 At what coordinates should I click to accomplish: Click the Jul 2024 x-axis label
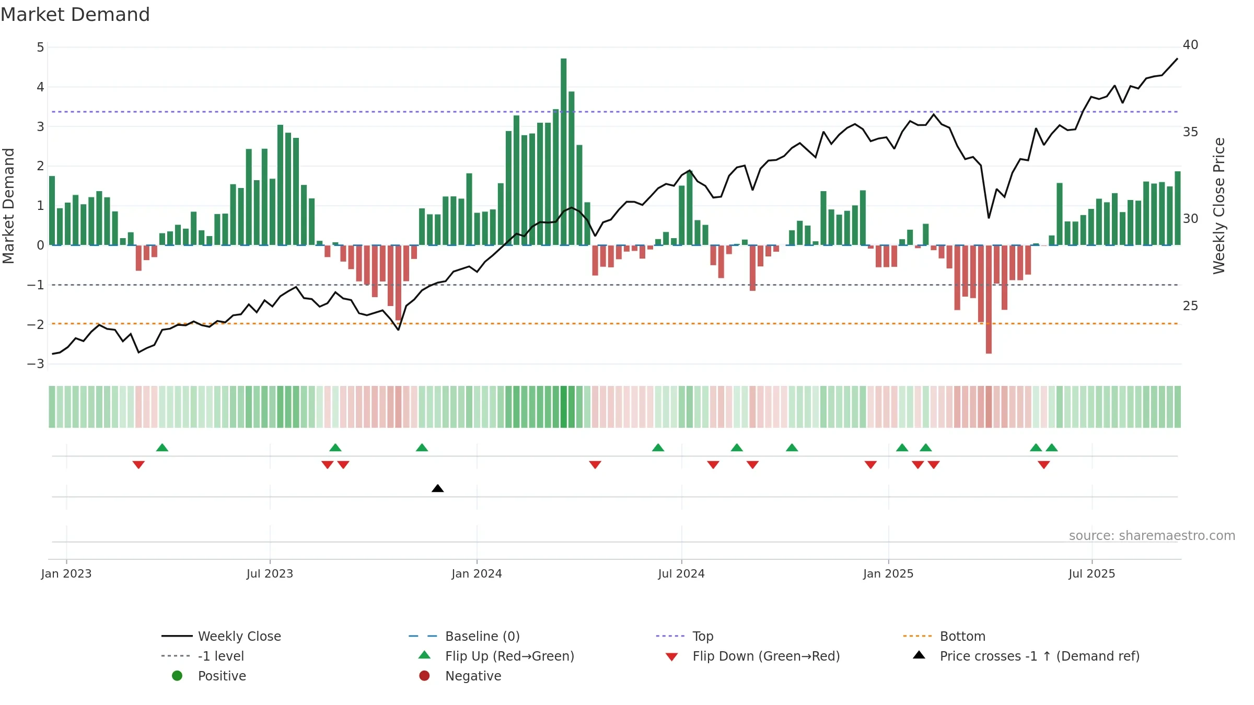click(x=681, y=573)
